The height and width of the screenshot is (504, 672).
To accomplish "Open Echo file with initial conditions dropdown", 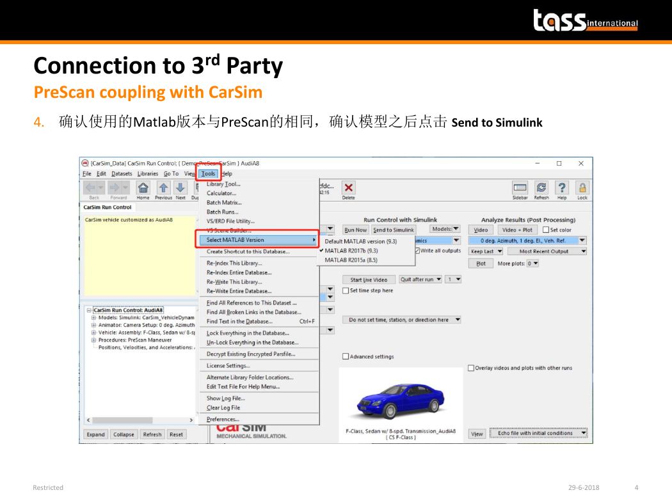I will coord(538,433).
